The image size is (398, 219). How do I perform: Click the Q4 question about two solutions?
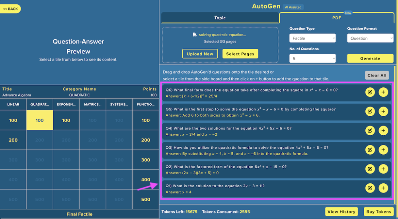tap(228, 128)
